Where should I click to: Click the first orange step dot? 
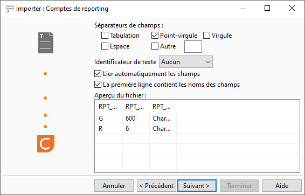pos(45,74)
